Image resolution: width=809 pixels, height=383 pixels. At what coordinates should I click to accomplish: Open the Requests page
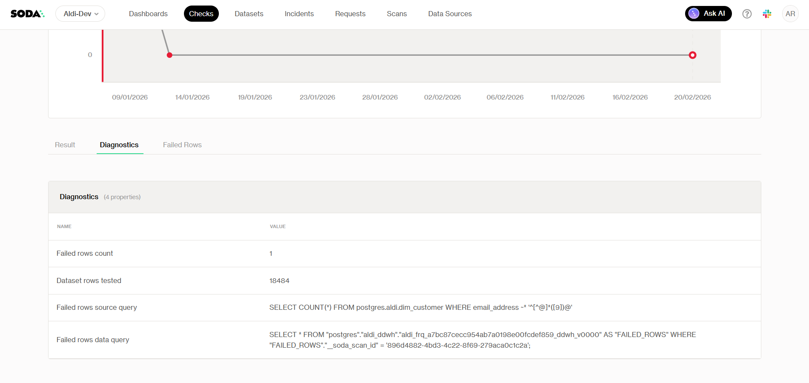click(x=350, y=14)
